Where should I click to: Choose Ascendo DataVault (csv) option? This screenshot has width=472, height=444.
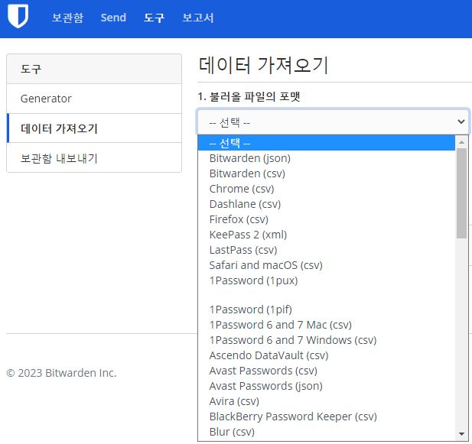click(327, 355)
